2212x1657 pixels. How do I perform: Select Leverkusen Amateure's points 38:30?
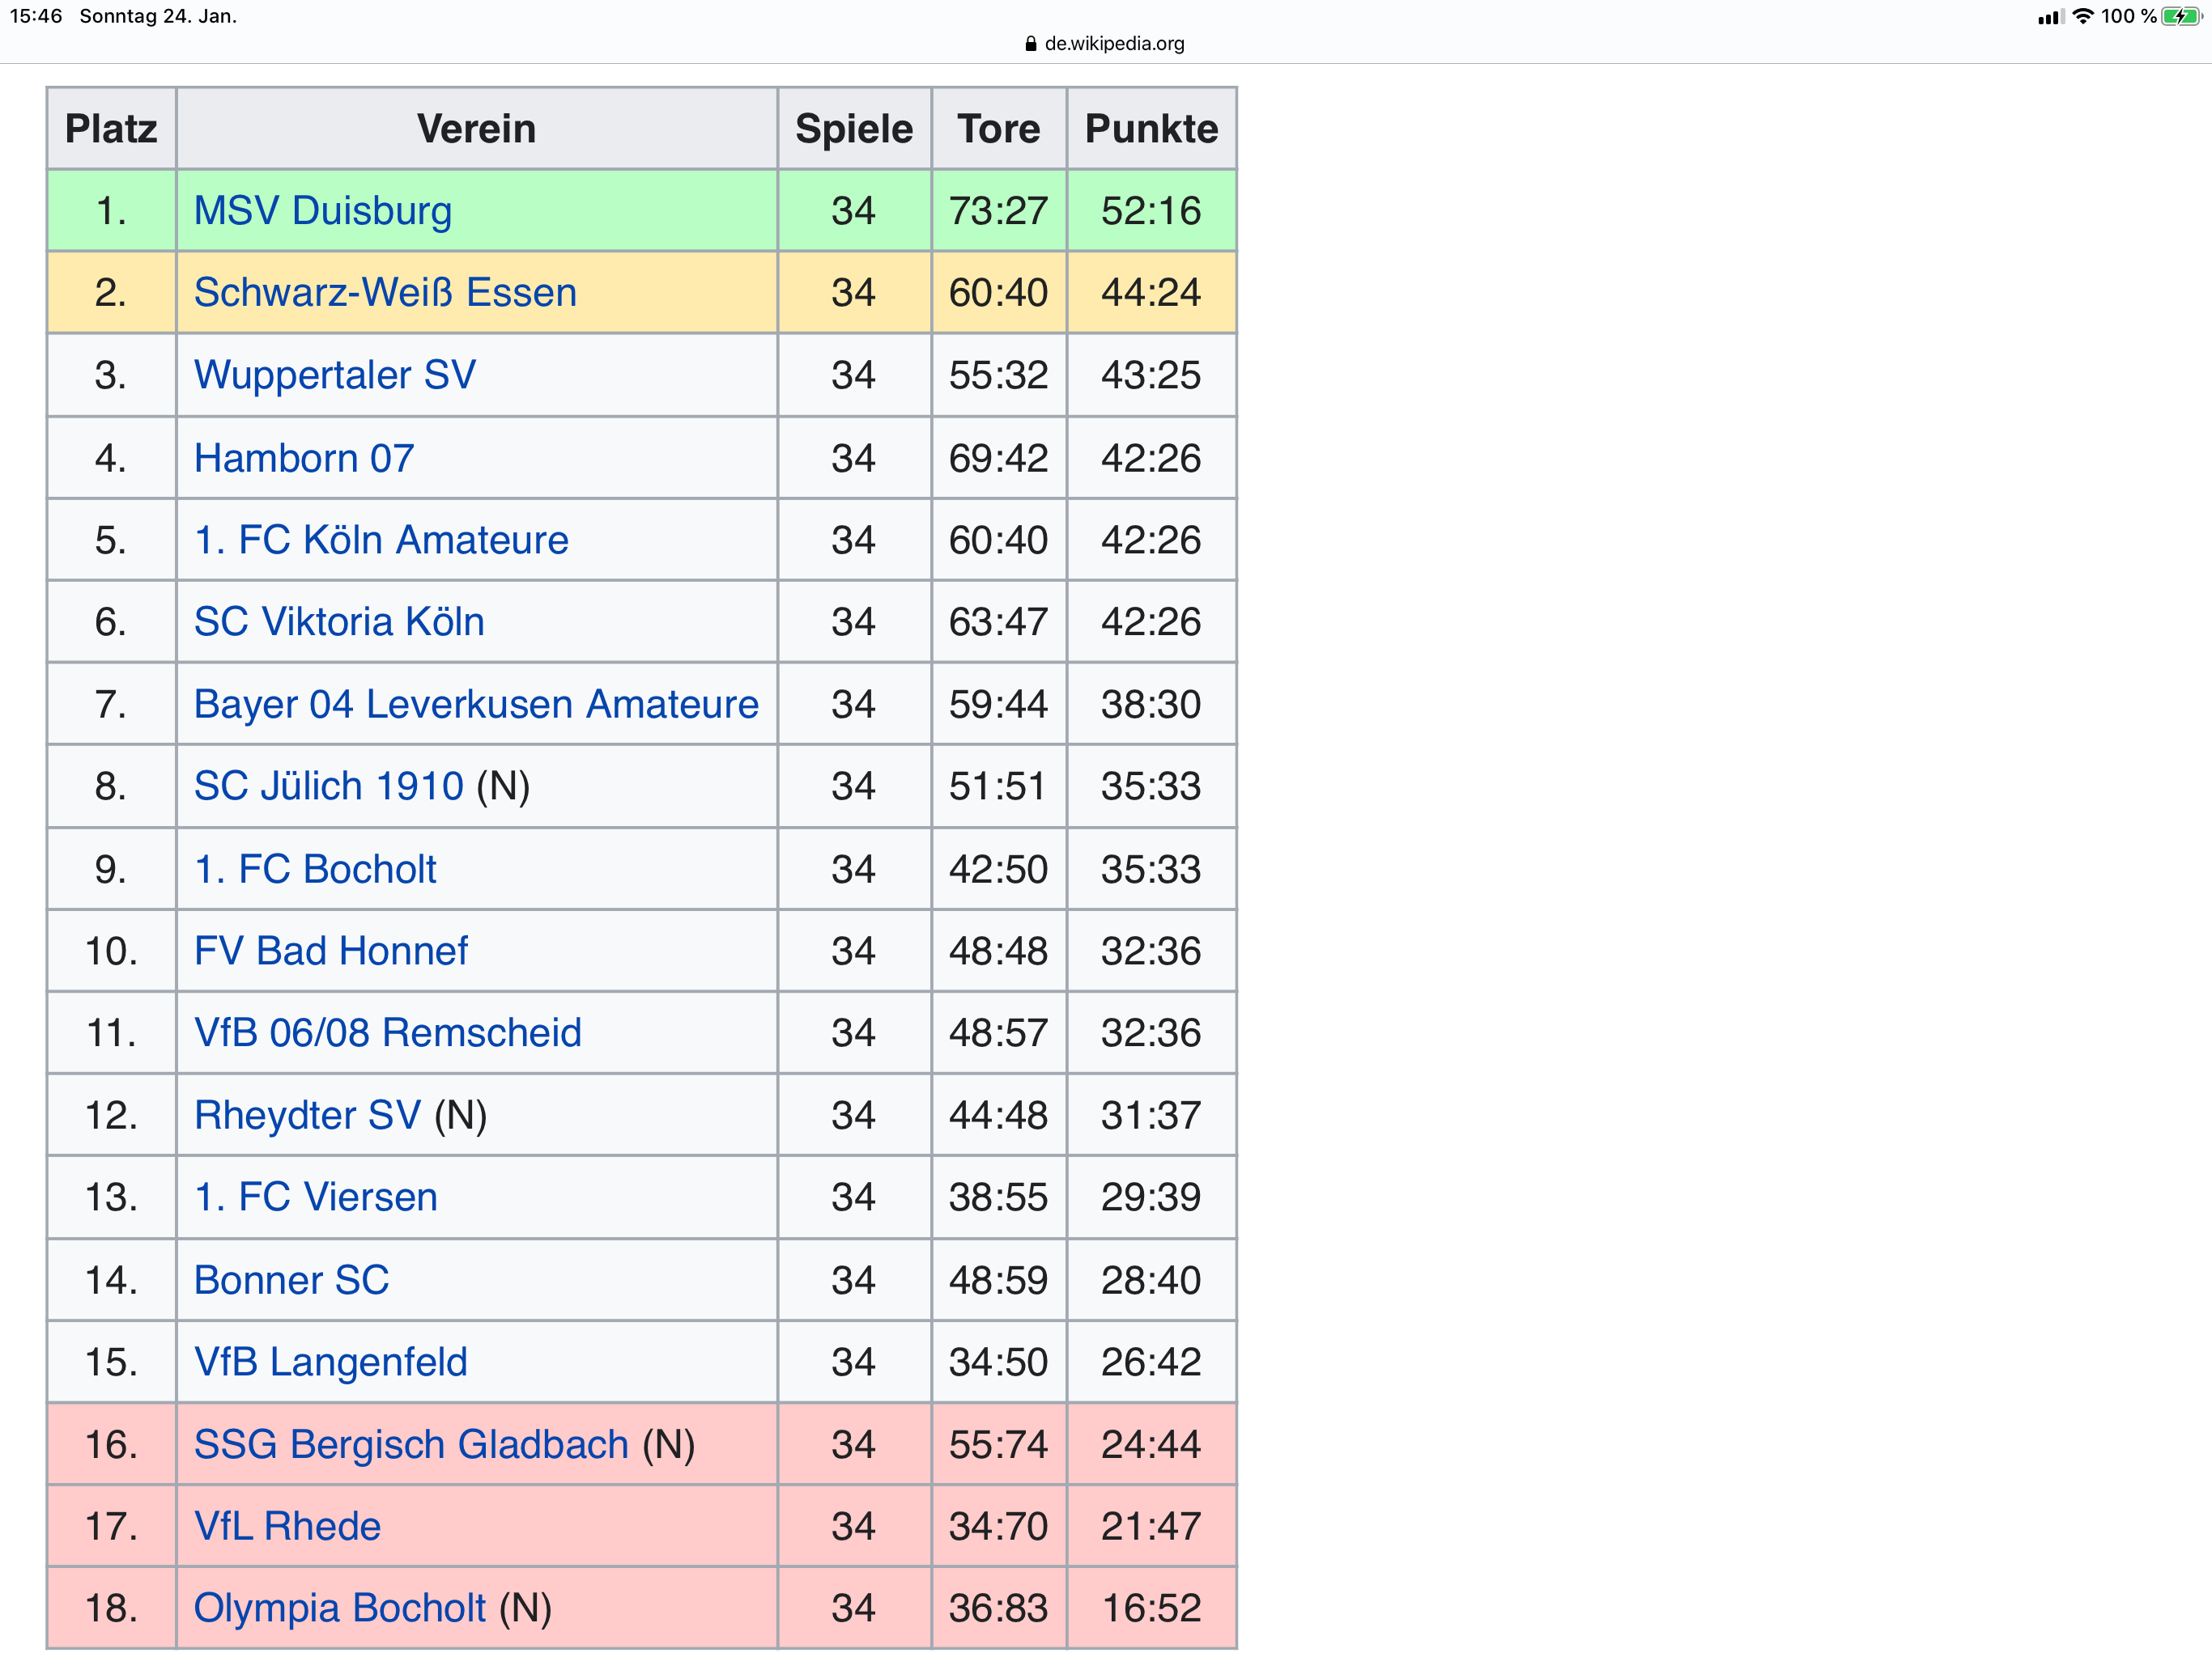[1151, 705]
